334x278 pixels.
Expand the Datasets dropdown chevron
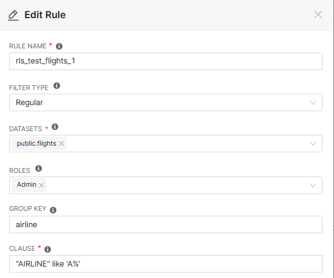point(313,144)
